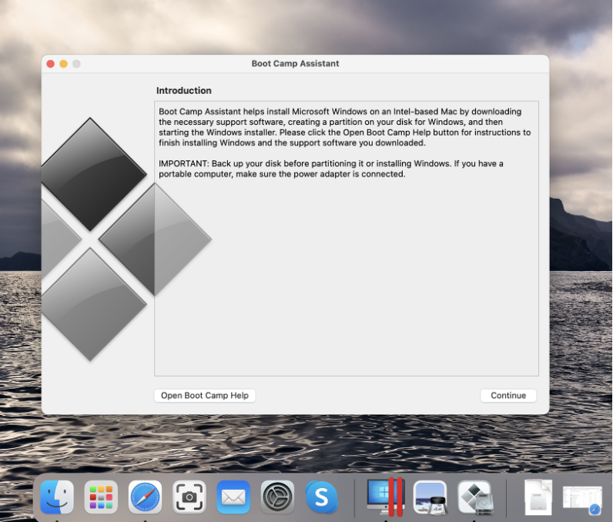Open System Preferences from the Dock
Viewport: 613px width, 522px height.
(277, 497)
